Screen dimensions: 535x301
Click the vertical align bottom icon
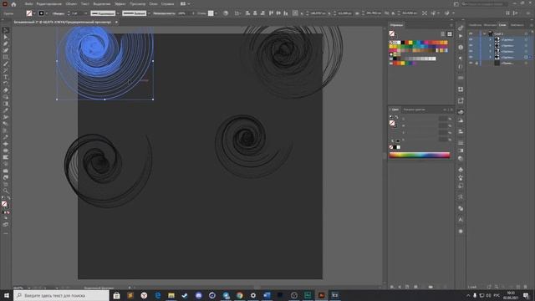[x=286, y=13]
